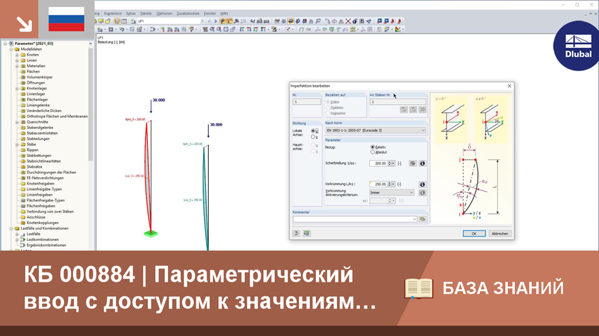Open the Zusatzmodule menu
This screenshot has height=336, width=599.
point(188,13)
